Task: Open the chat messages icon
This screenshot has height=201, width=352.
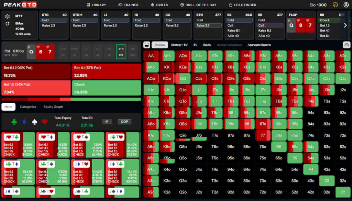Action: coord(335,5)
